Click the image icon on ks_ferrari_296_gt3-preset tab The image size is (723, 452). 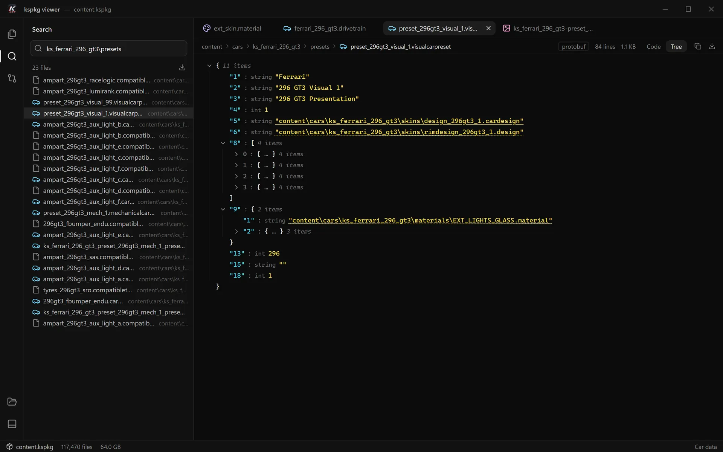[x=506, y=28]
